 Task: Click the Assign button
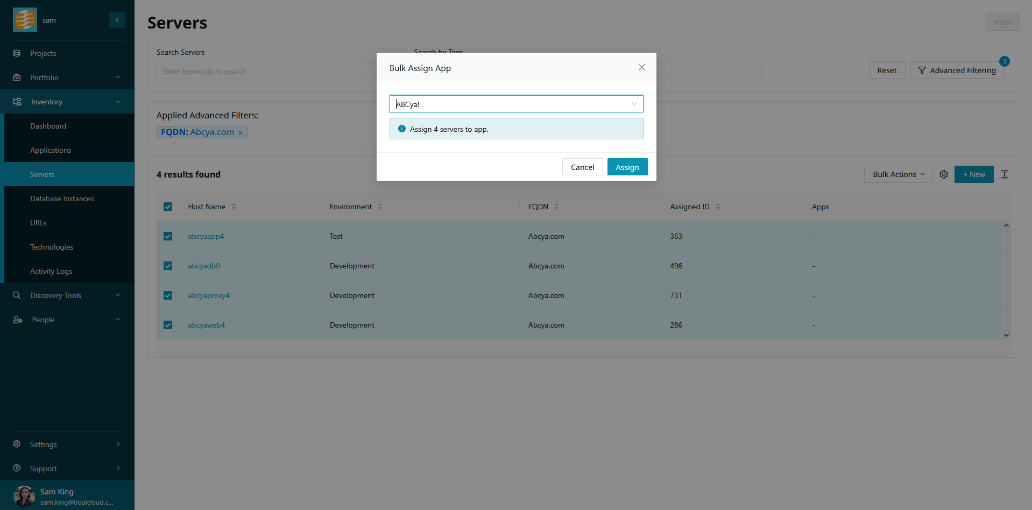627,167
